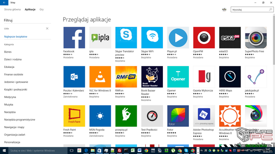Filter by Medycyna category
Screen dimensions: 275x154
click(x=10, y=97)
